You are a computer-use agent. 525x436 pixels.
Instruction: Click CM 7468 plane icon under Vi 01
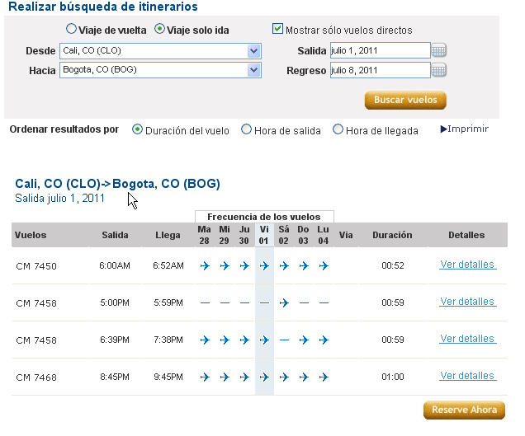264,377
